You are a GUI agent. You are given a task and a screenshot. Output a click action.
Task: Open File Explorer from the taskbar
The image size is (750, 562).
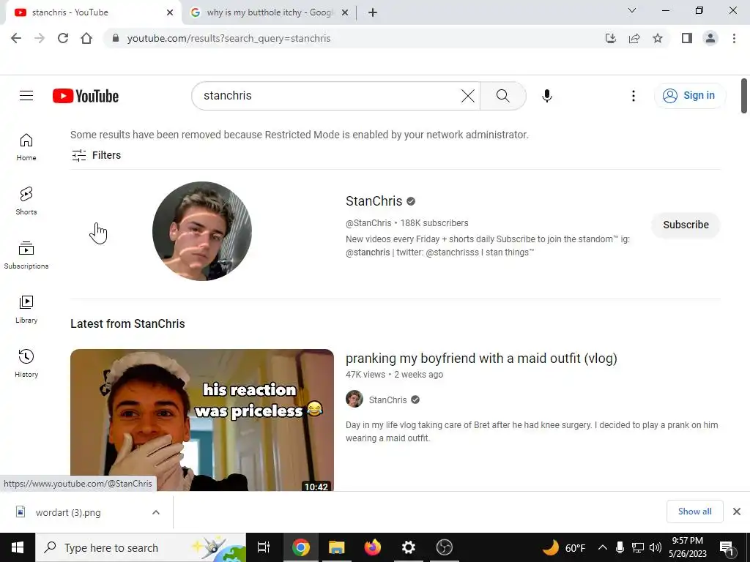click(x=337, y=547)
